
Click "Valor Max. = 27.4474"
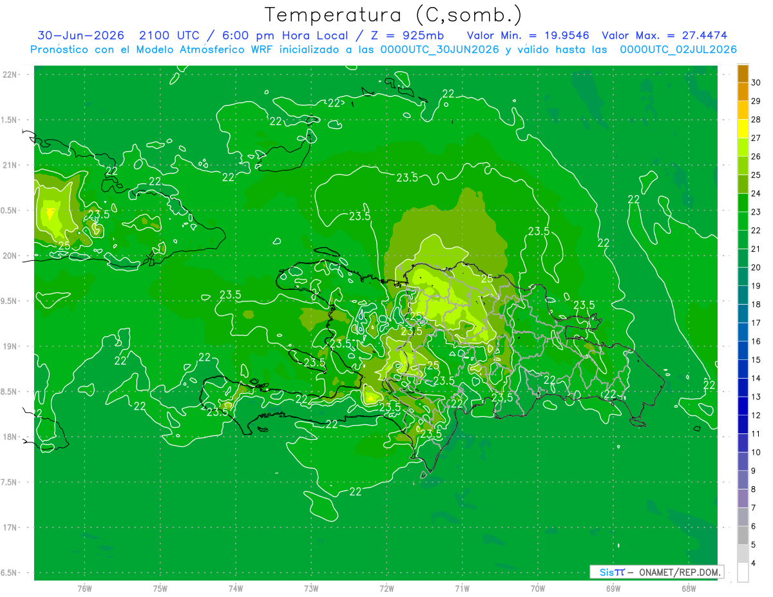[664, 35]
